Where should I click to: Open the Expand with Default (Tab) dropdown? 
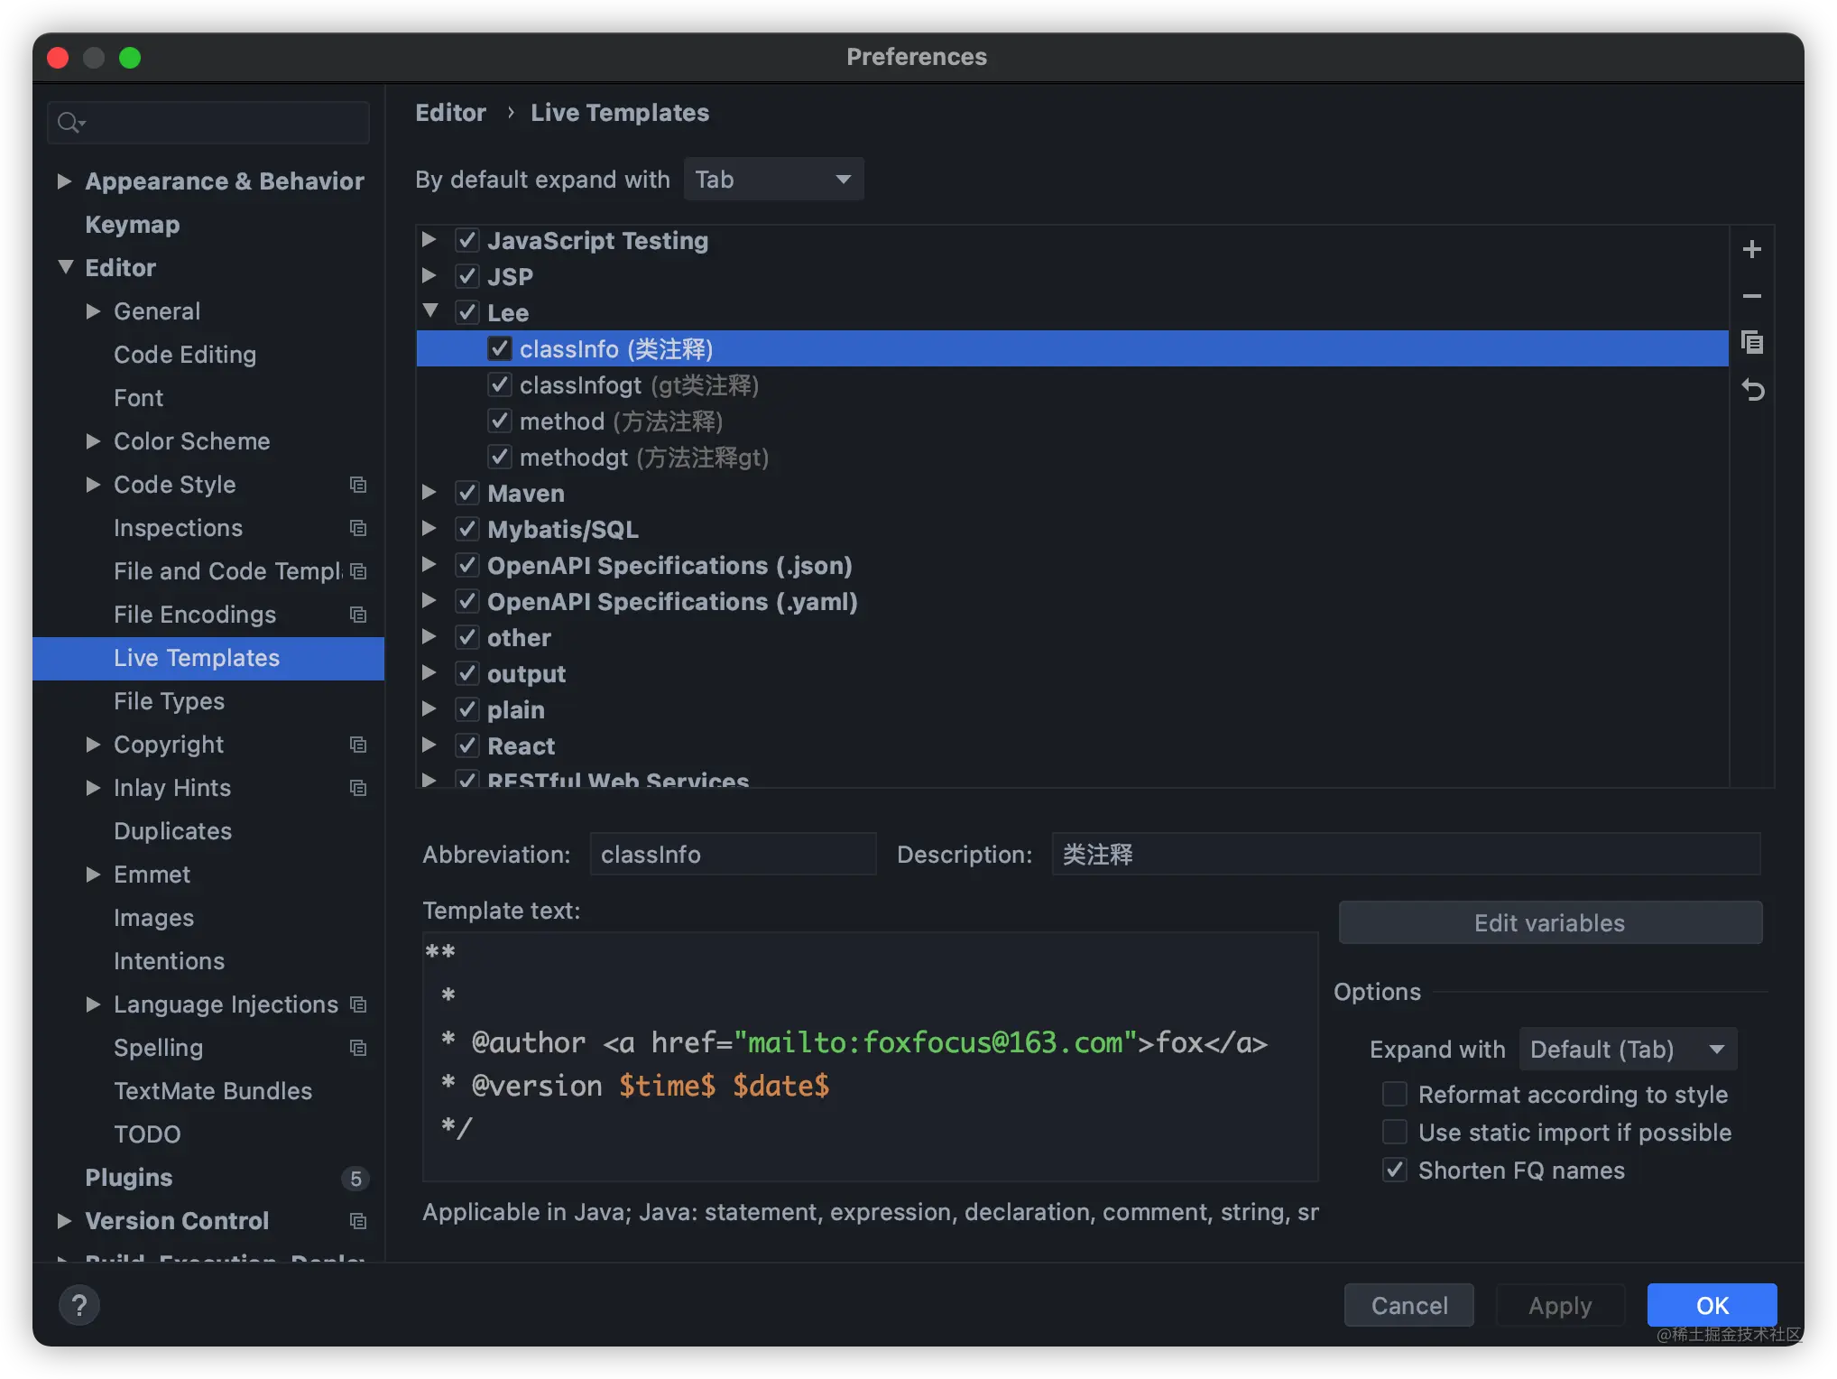click(1628, 1049)
